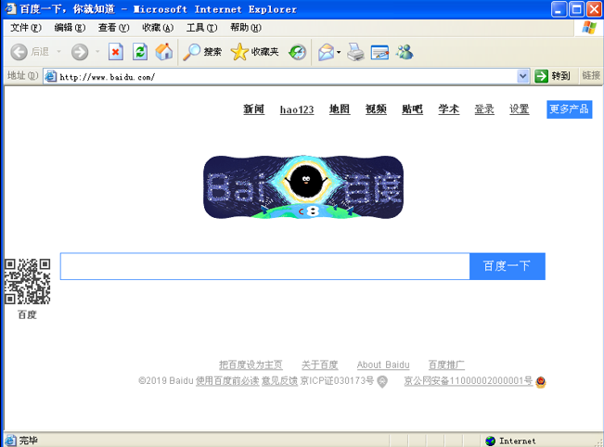604x447 pixels.
Task: Open the hao123 link
Action: (297, 109)
